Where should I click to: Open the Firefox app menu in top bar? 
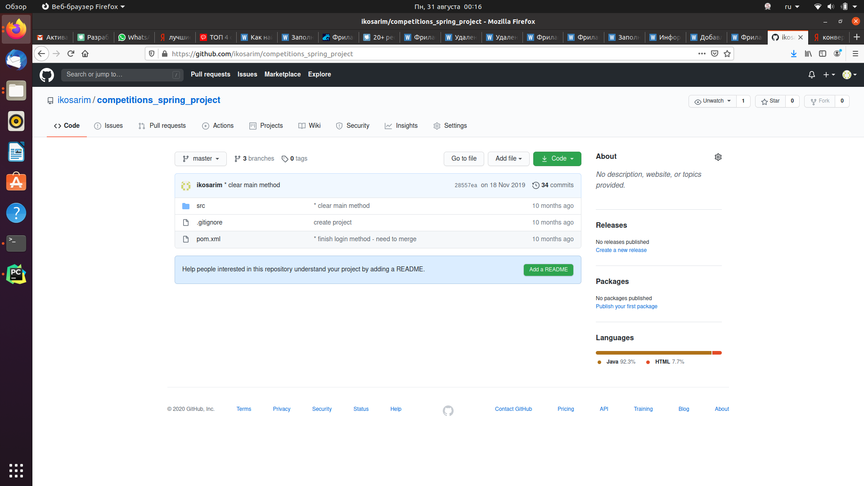[83, 7]
